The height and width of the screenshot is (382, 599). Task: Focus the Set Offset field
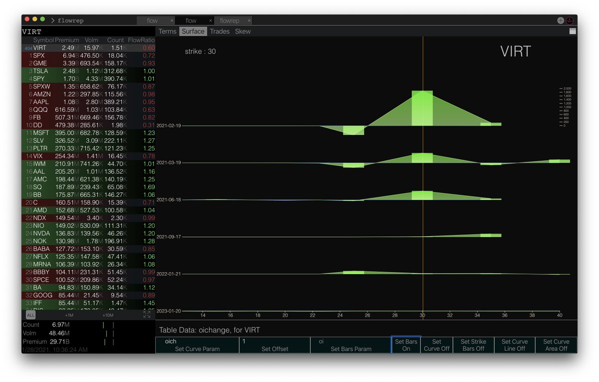(x=275, y=345)
